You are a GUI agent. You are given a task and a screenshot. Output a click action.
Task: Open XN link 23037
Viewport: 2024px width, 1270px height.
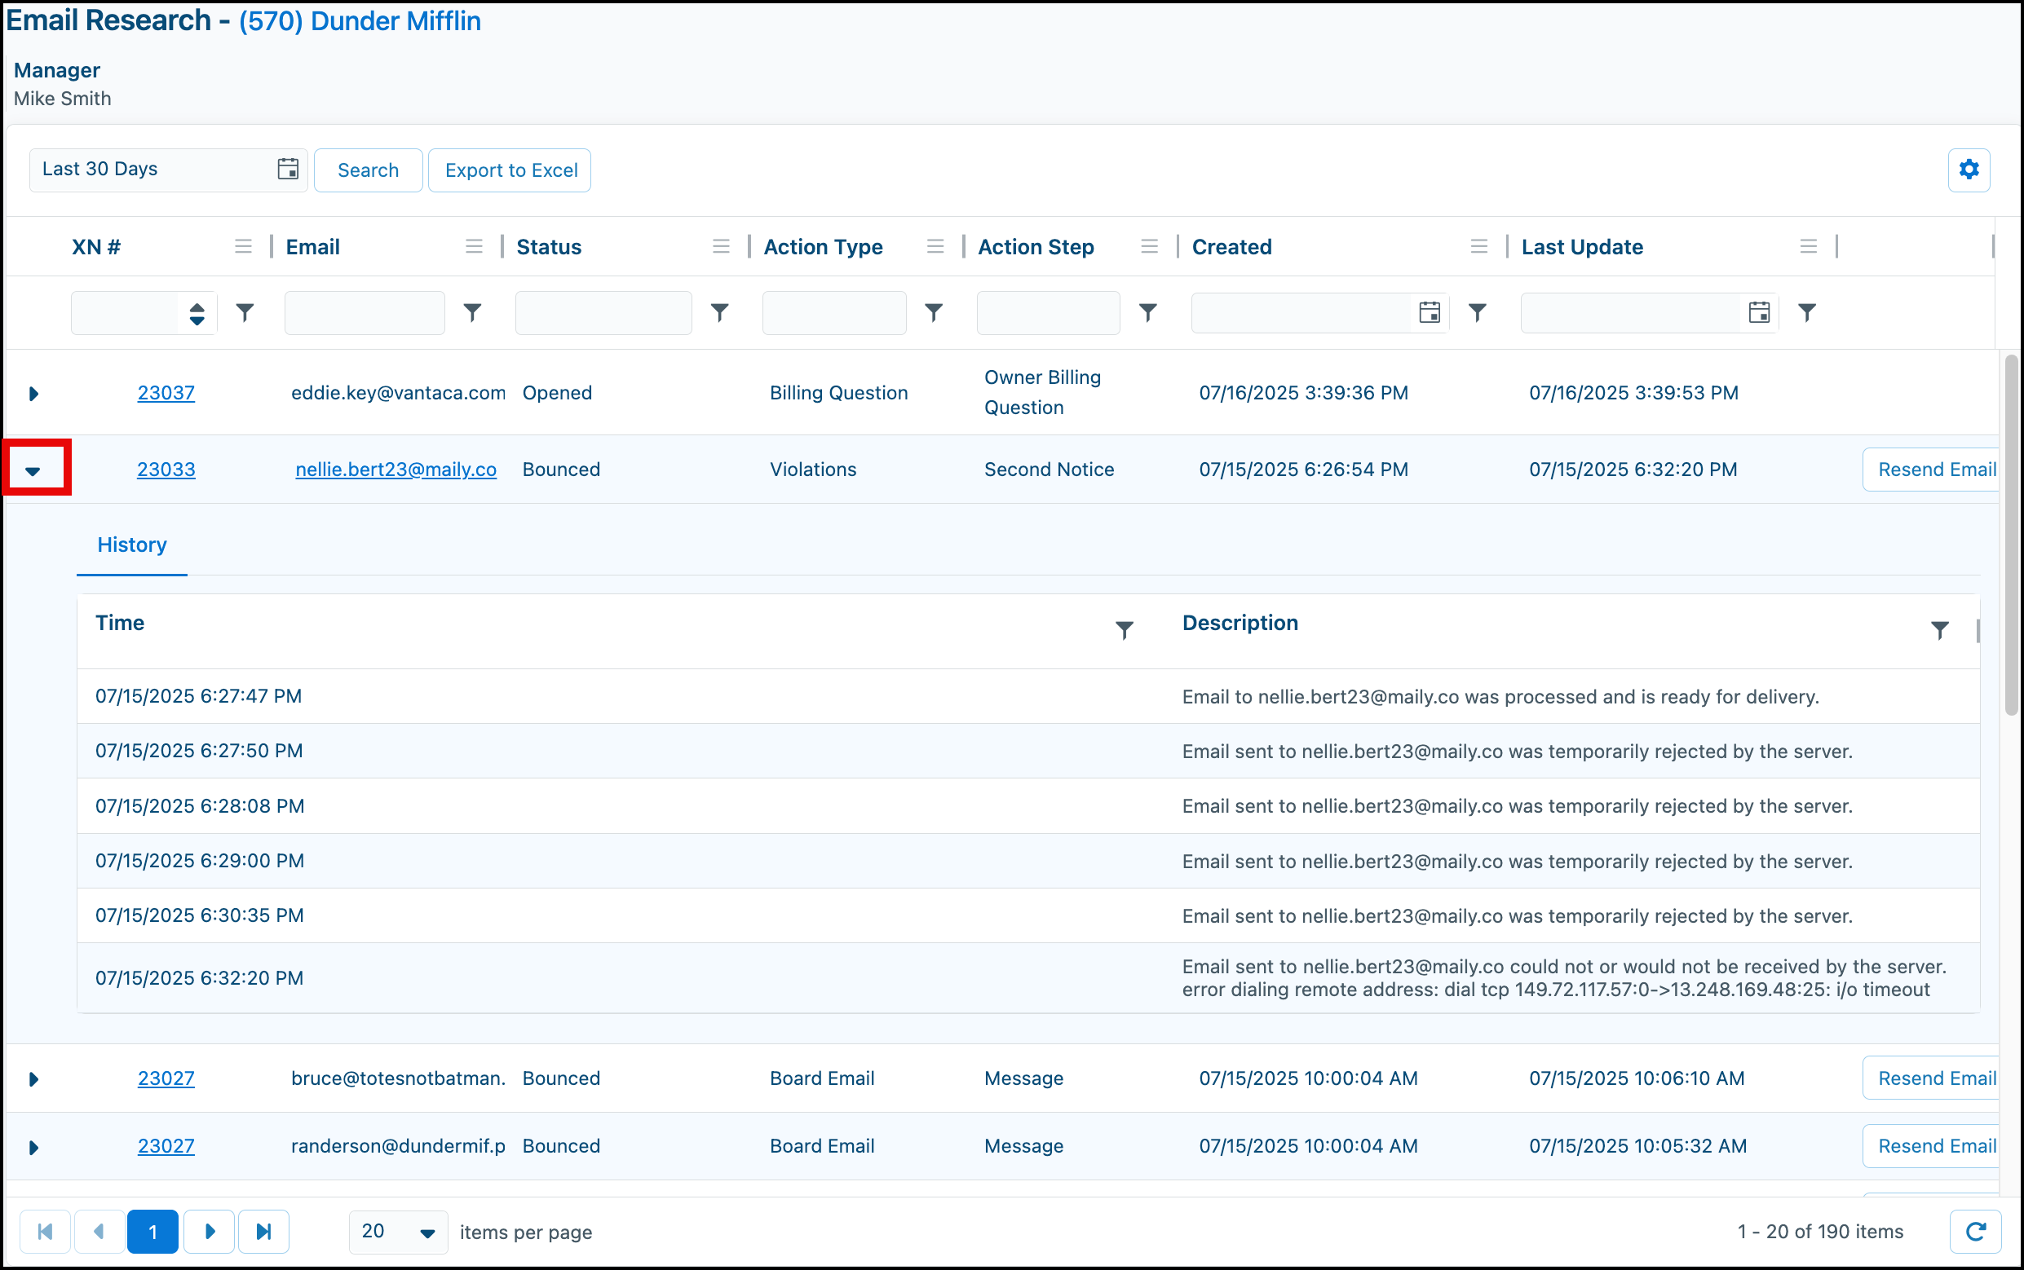click(166, 392)
